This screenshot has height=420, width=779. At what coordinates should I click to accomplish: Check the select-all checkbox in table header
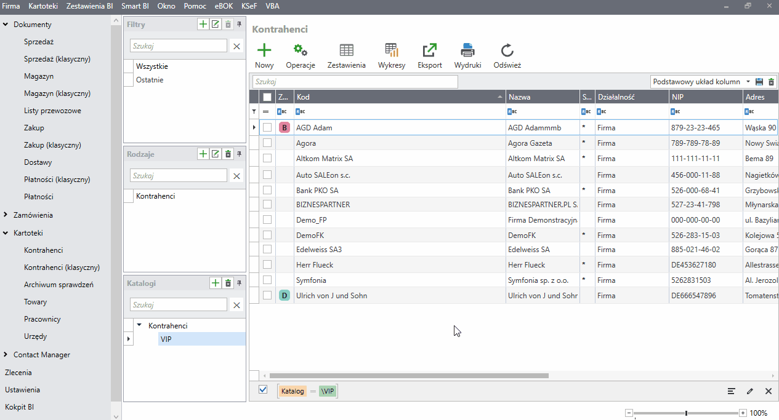tap(267, 97)
